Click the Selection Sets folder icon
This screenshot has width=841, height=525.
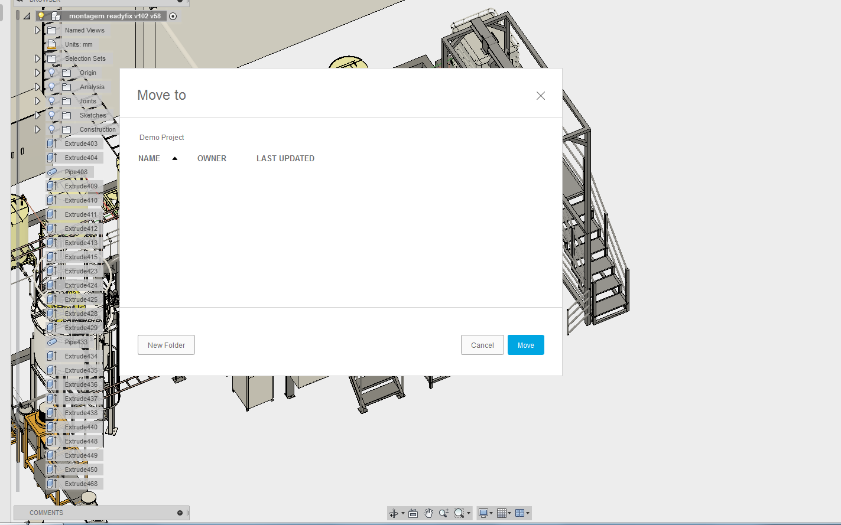(52, 58)
